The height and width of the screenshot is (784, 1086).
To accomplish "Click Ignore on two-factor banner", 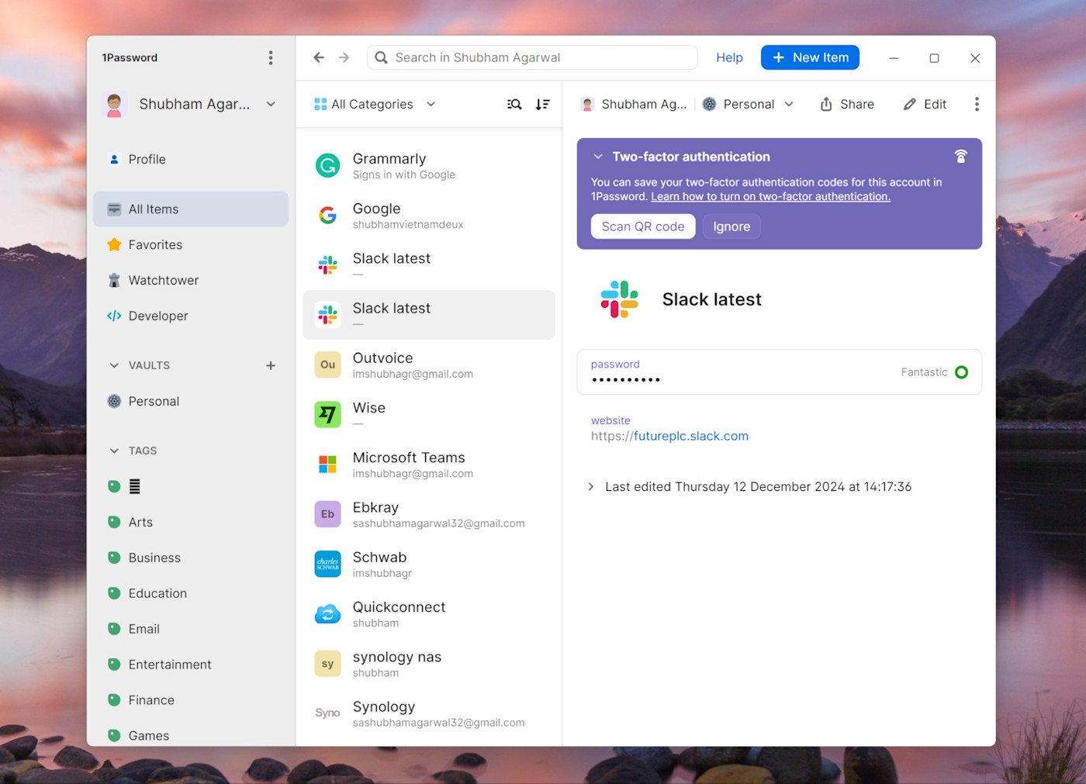I will point(731,226).
